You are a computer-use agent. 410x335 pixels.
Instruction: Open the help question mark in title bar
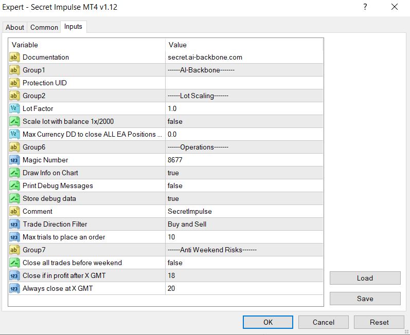(x=365, y=7)
